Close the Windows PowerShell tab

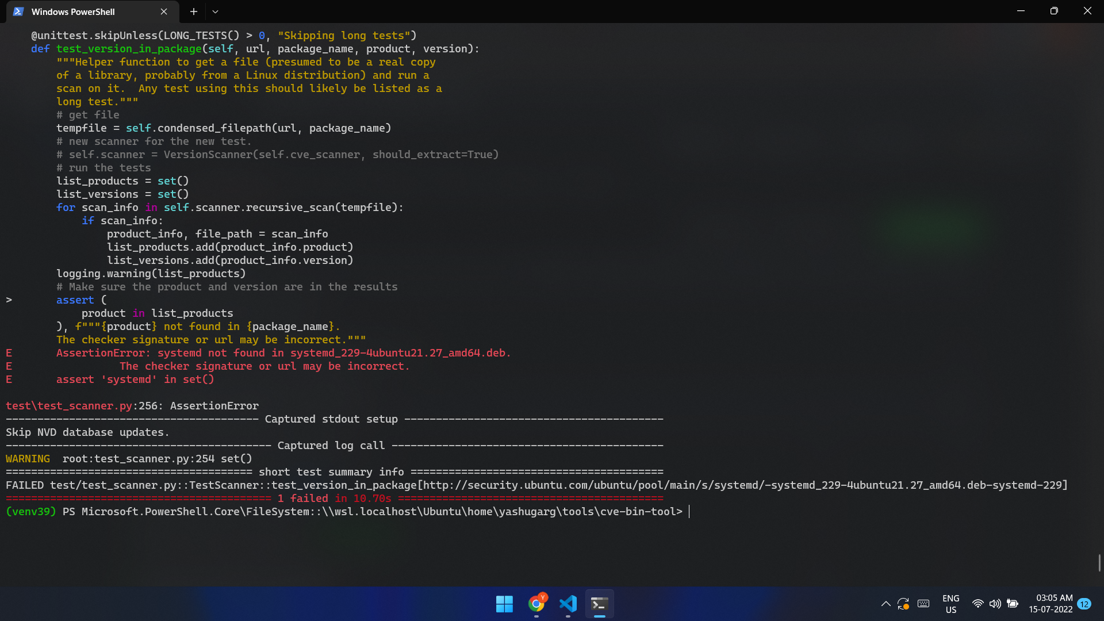(x=164, y=11)
